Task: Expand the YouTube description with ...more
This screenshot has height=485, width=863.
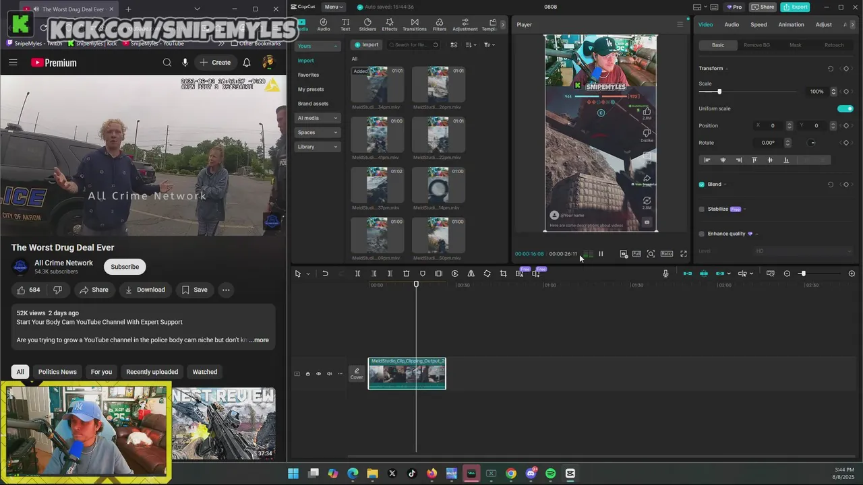Action: pos(259,340)
